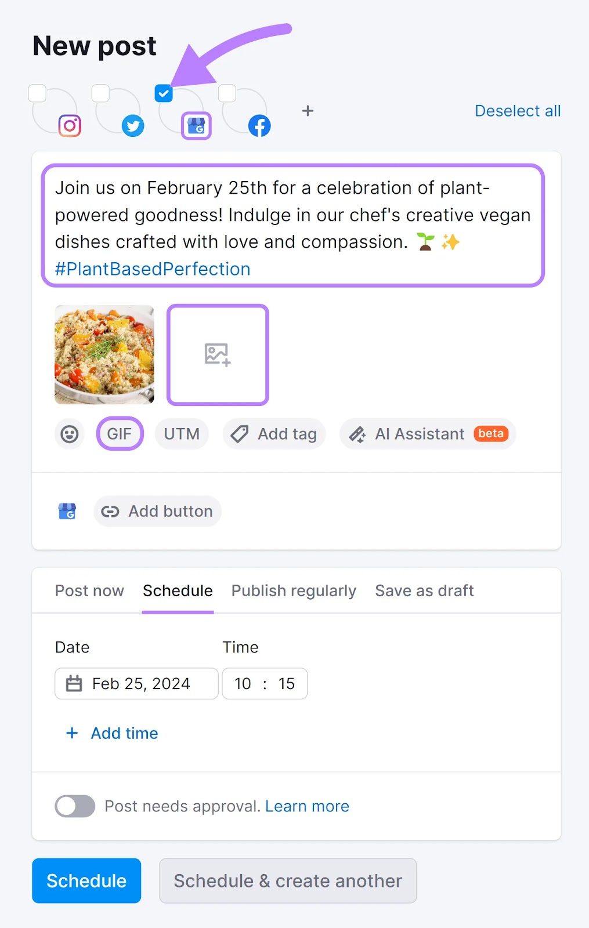Image resolution: width=589 pixels, height=928 pixels.
Task: Check the Instagram checkbox
Action: coord(37,93)
